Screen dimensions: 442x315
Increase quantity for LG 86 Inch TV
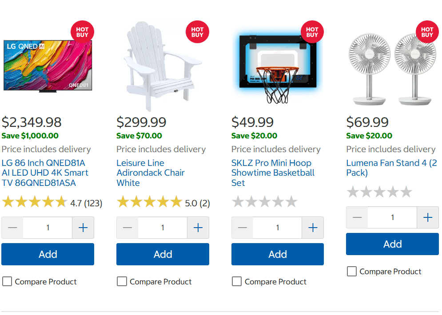point(83,228)
